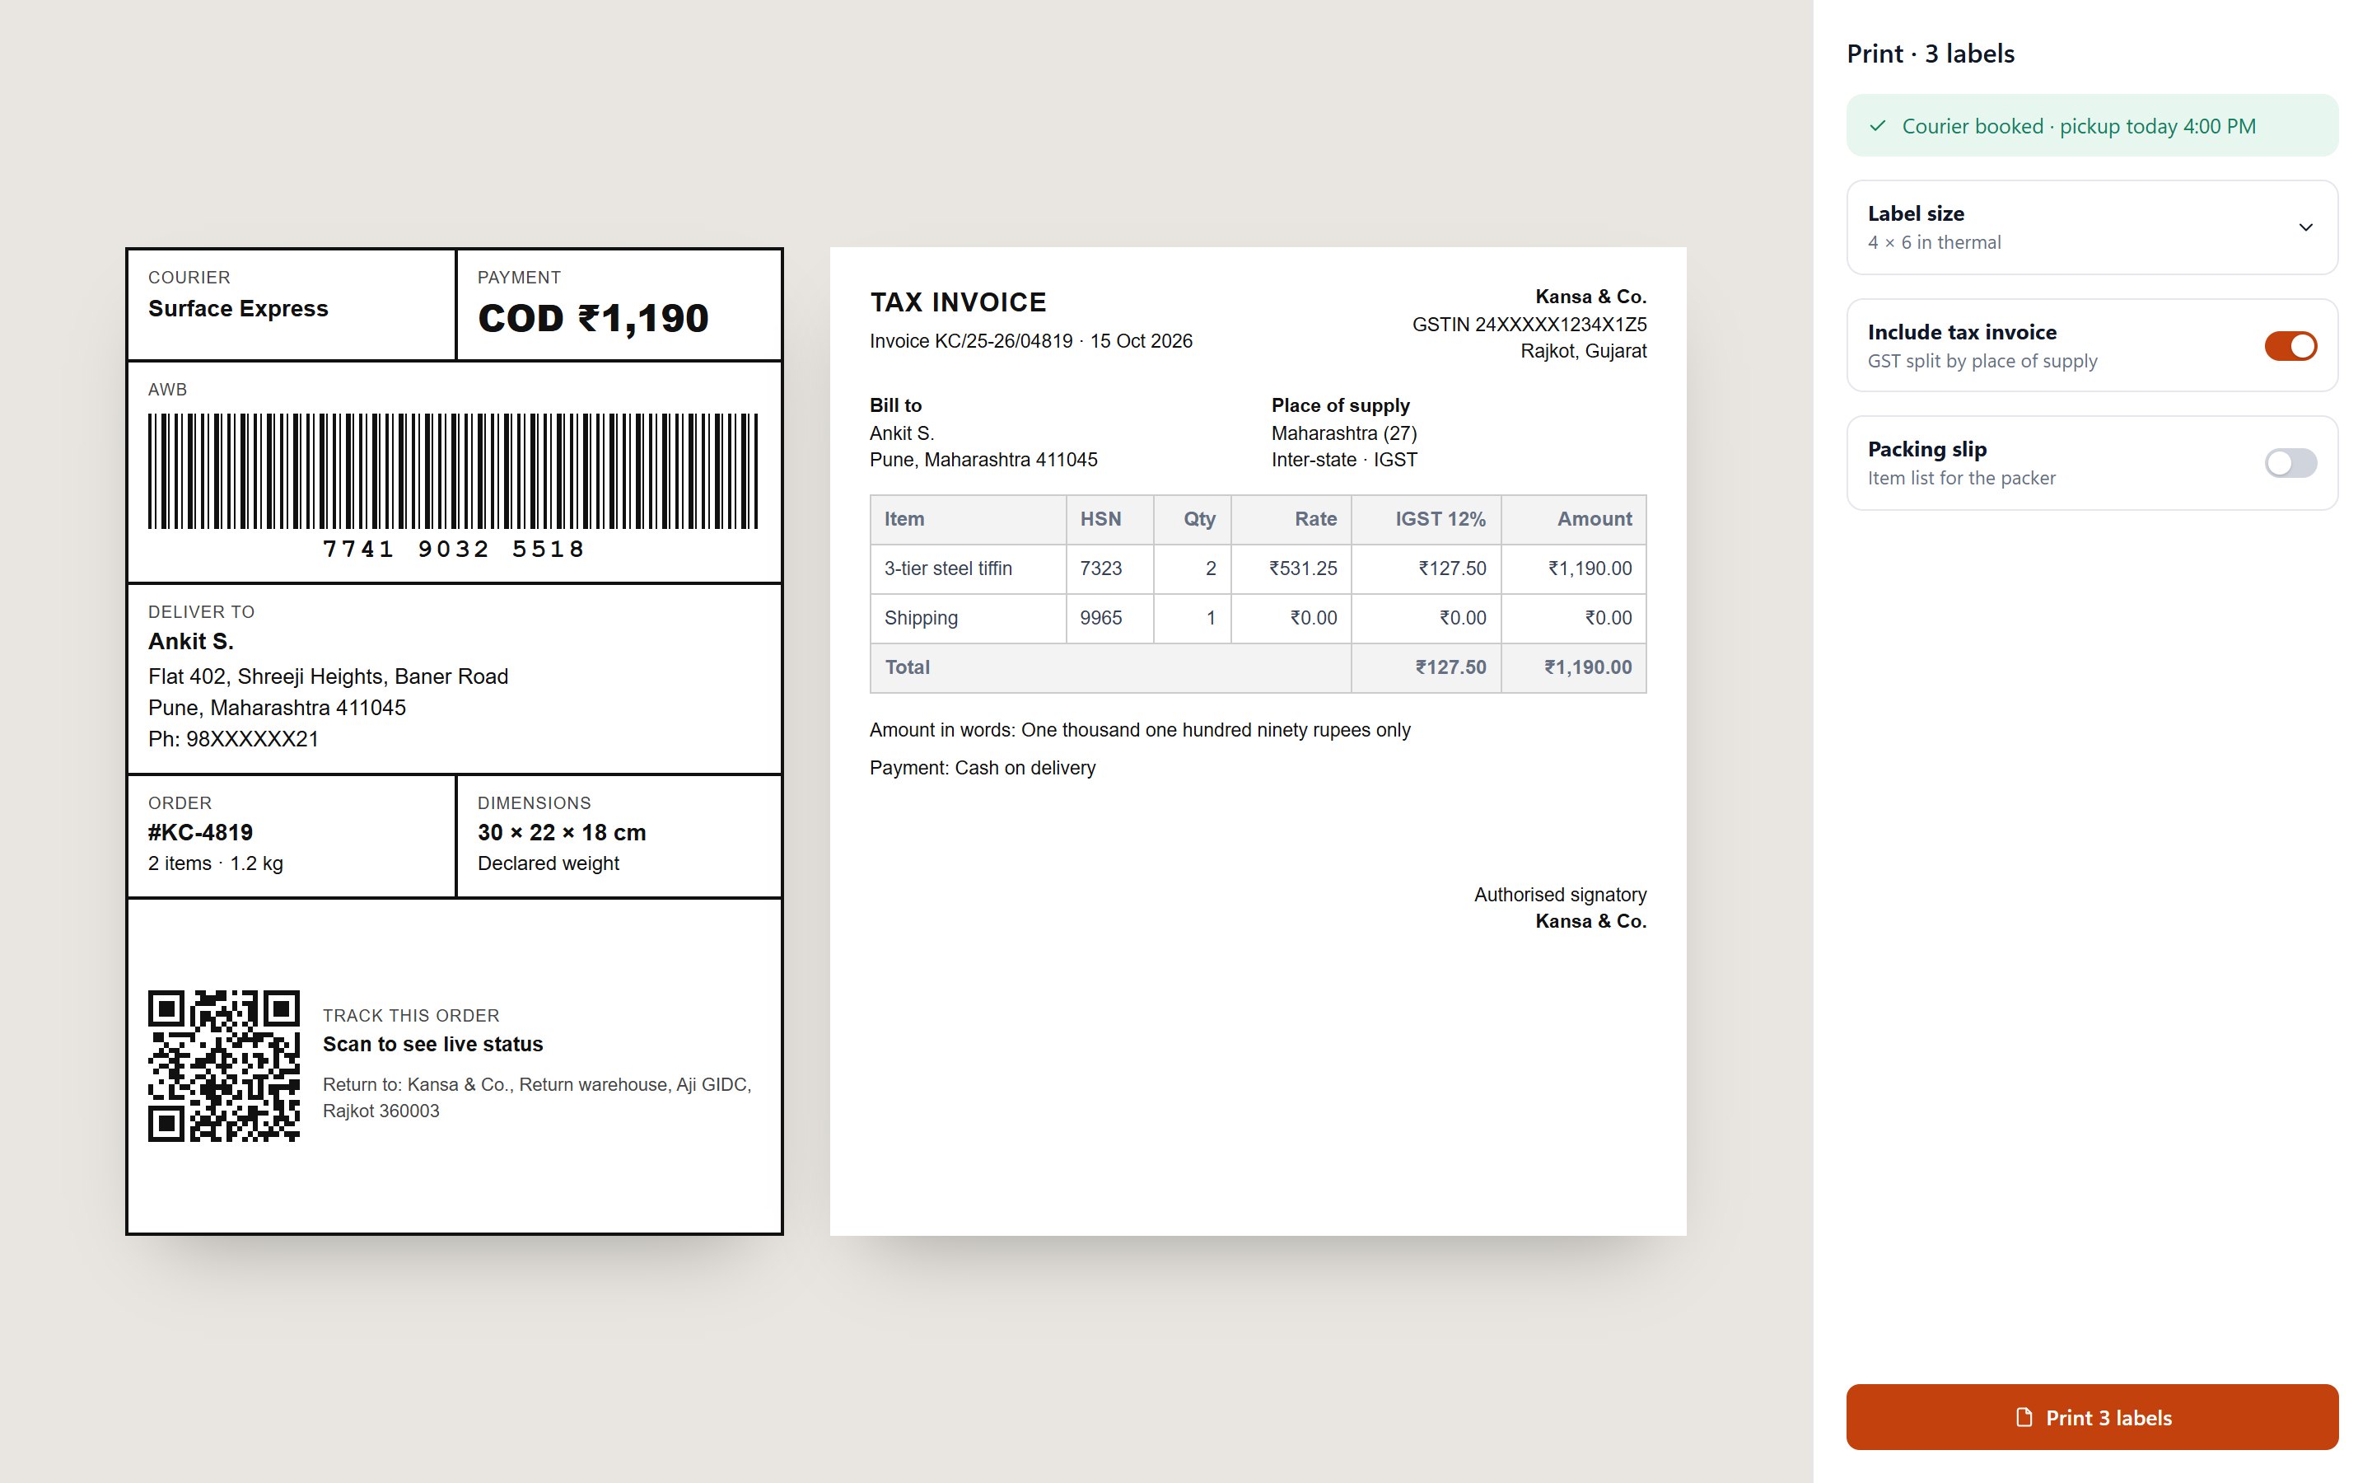Viewport: 2372px width, 1483px height.
Task: Click '2 items · 1.2 kg' text
Action: (216, 863)
